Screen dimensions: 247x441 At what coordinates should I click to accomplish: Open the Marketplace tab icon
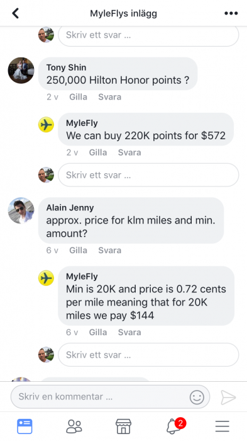tap(123, 427)
